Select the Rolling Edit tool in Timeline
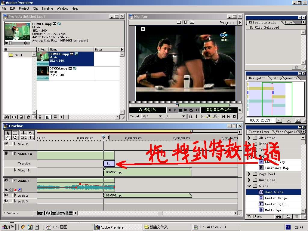Screen dimensions: 308x231 tap(23, 133)
